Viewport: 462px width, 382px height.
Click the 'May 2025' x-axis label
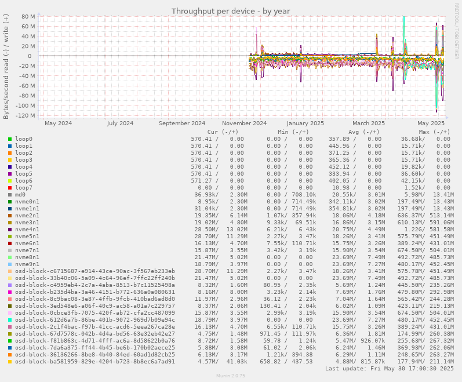431,123
